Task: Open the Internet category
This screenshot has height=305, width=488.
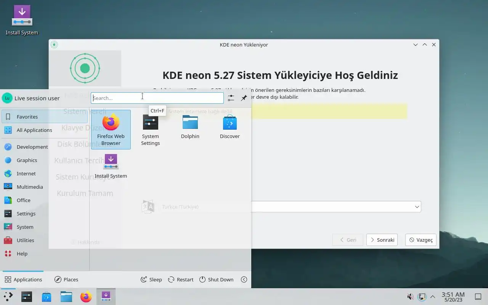Action: point(45,173)
